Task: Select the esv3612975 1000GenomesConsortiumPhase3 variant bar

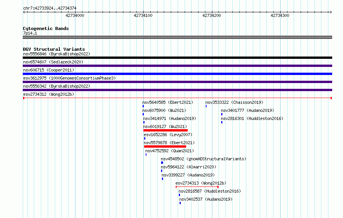Action: point(177,82)
